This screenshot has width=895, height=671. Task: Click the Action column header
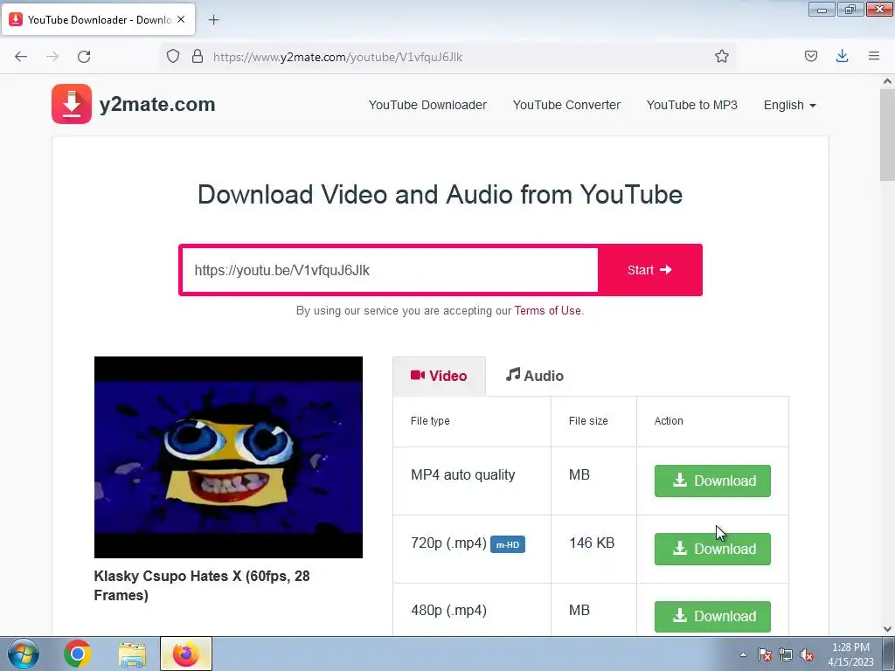[669, 421]
